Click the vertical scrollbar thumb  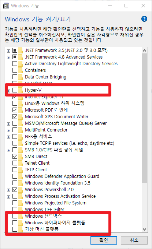point(144,118)
